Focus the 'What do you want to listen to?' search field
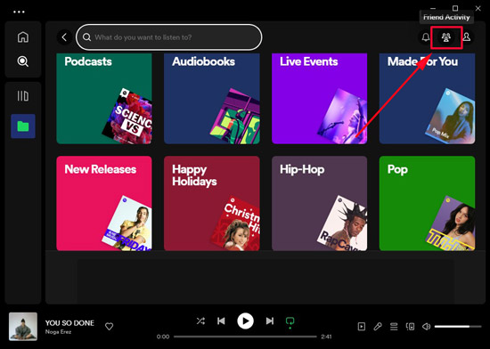This screenshot has width=490, height=349. pyautogui.click(x=168, y=37)
